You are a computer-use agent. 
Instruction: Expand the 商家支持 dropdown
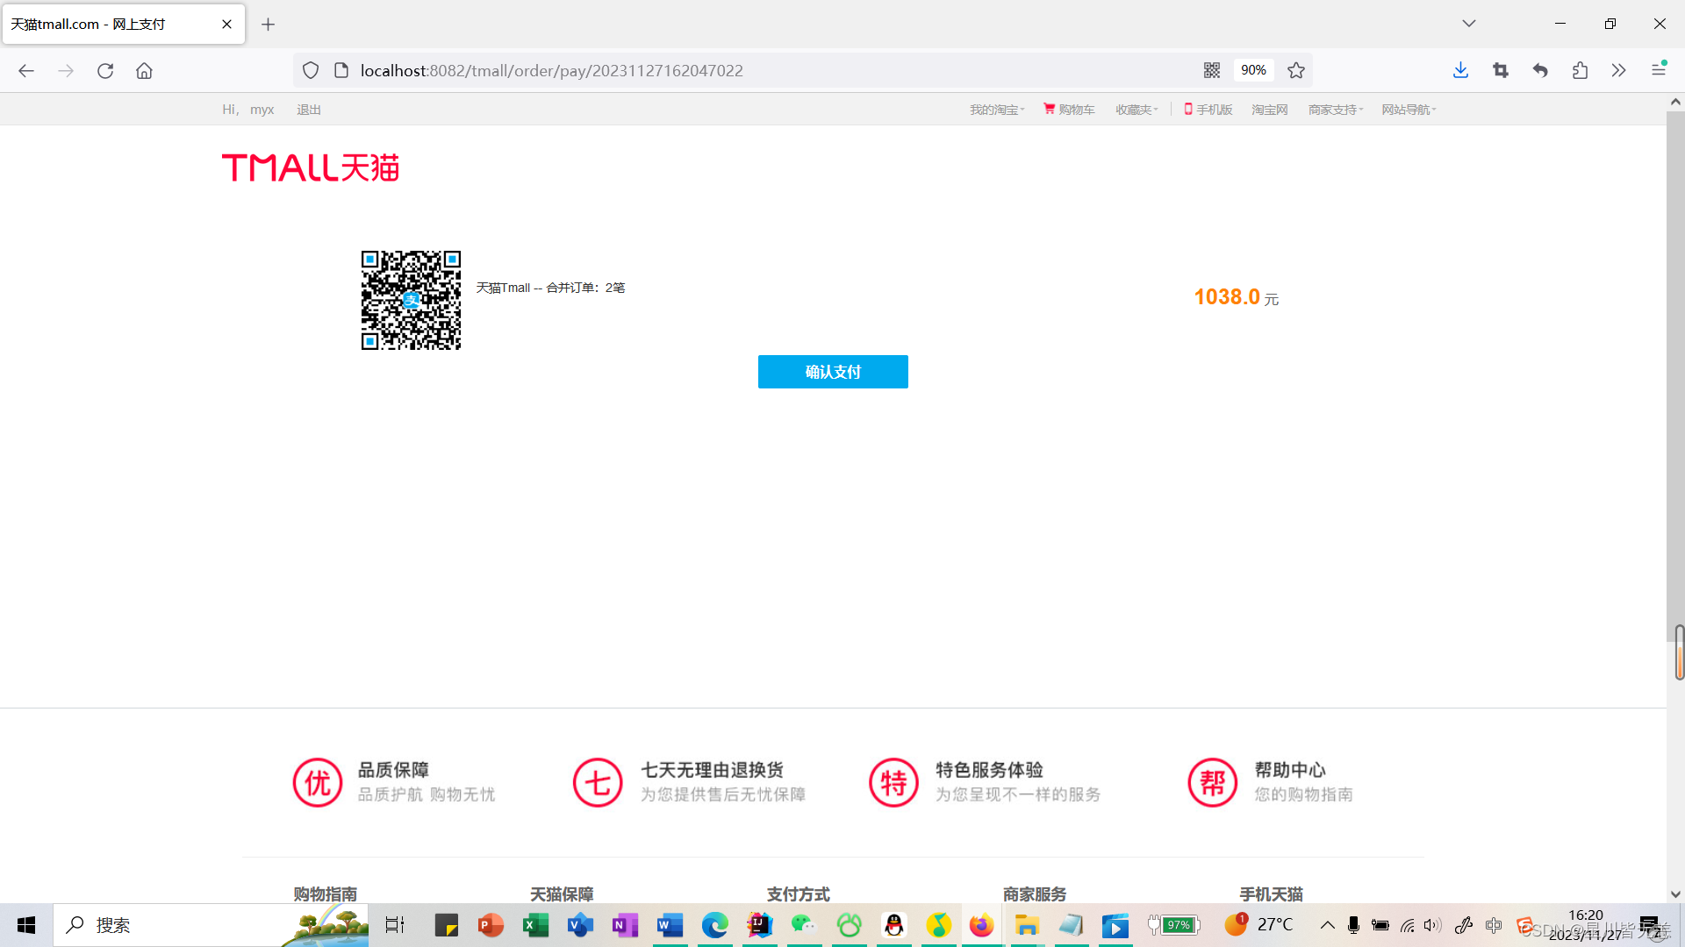(x=1336, y=110)
